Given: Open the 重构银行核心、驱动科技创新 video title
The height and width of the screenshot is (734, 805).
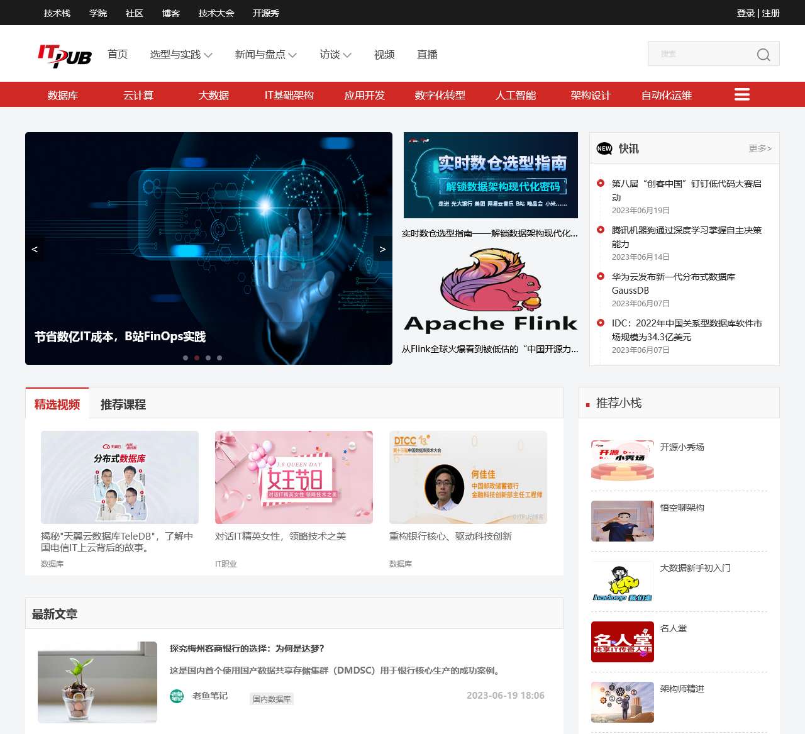Looking at the screenshot, I should (x=450, y=536).
